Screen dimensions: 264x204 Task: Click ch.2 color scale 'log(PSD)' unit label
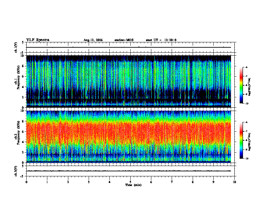pos(250,142)
